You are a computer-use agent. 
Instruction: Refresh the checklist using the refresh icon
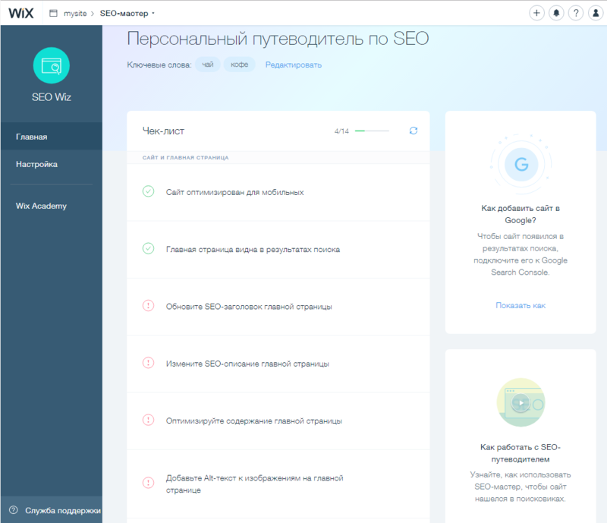[413, 131]
